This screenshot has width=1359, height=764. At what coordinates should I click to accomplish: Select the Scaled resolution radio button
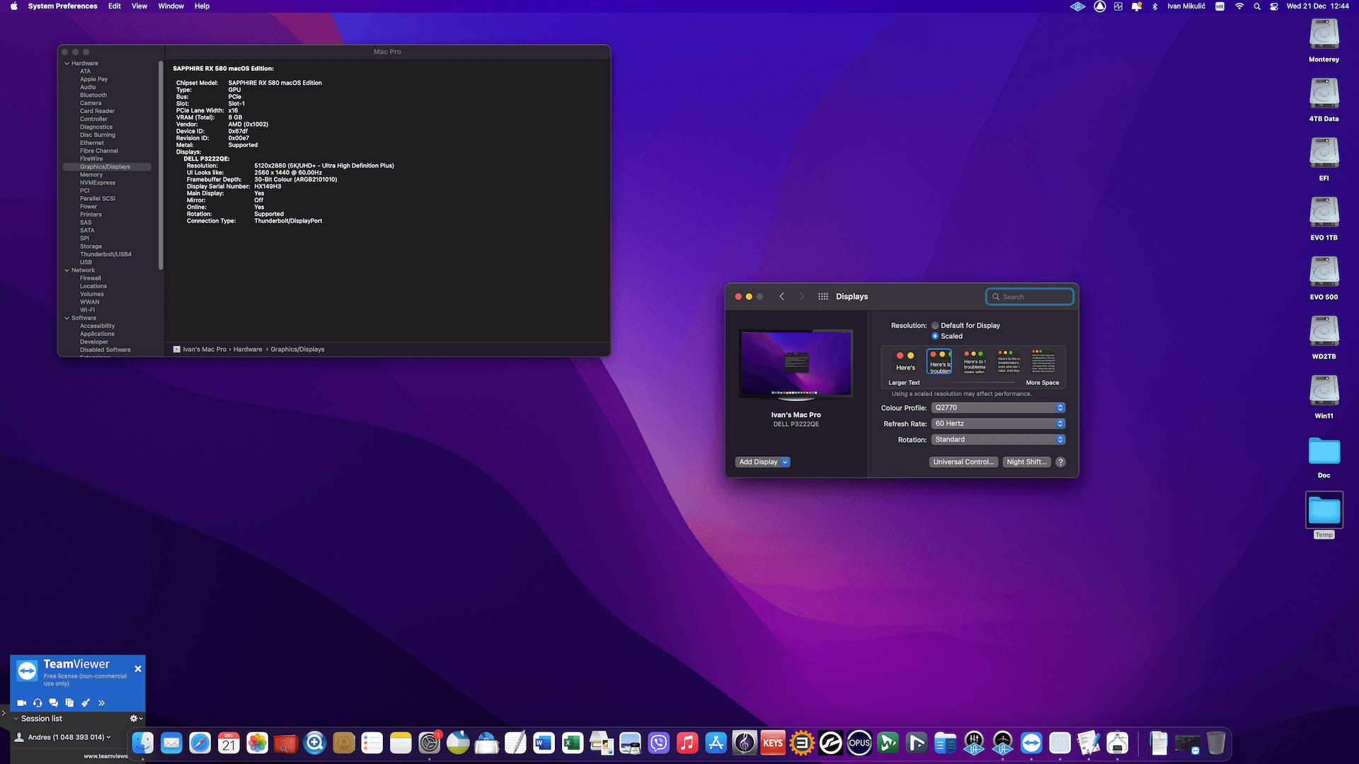(935, 337)
